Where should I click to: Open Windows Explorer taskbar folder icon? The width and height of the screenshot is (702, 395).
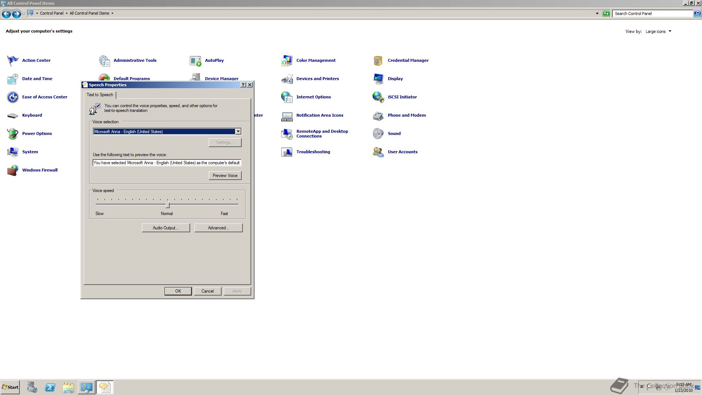click(68, 387)
